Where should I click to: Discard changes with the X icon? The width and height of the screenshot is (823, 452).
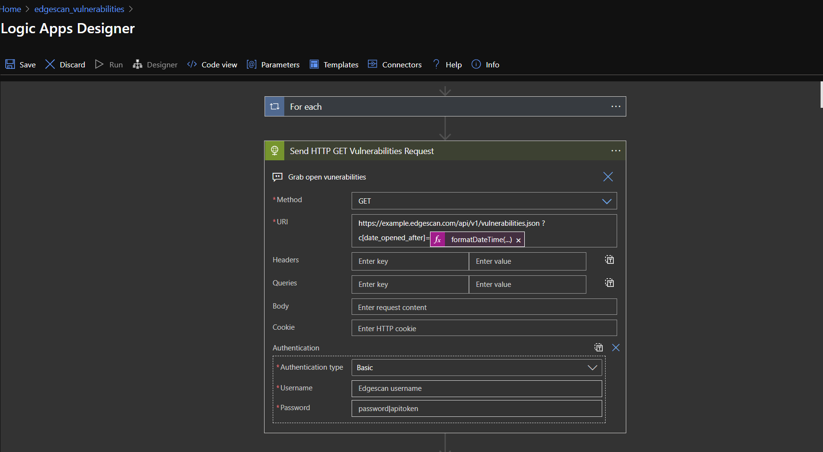[50, 64]
